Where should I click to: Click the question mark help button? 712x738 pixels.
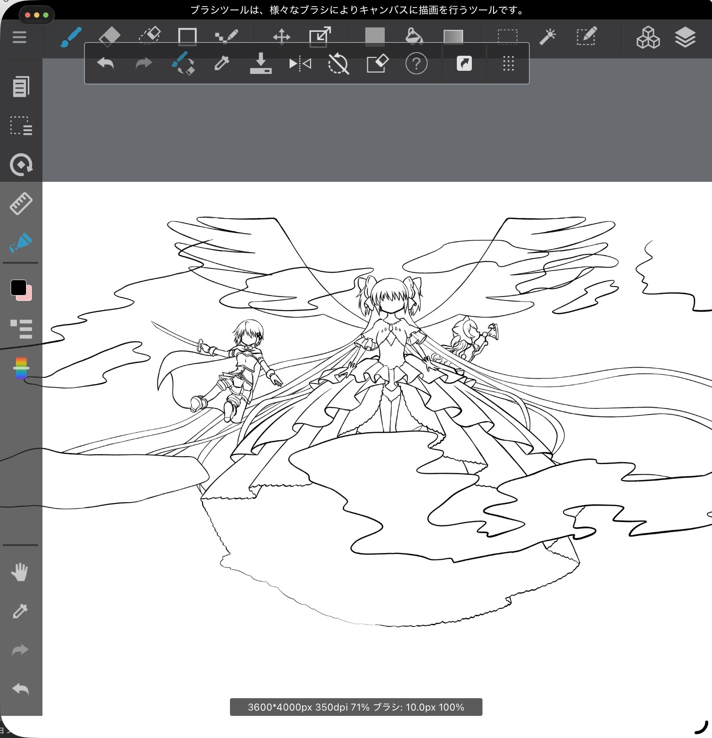(416, 64)
